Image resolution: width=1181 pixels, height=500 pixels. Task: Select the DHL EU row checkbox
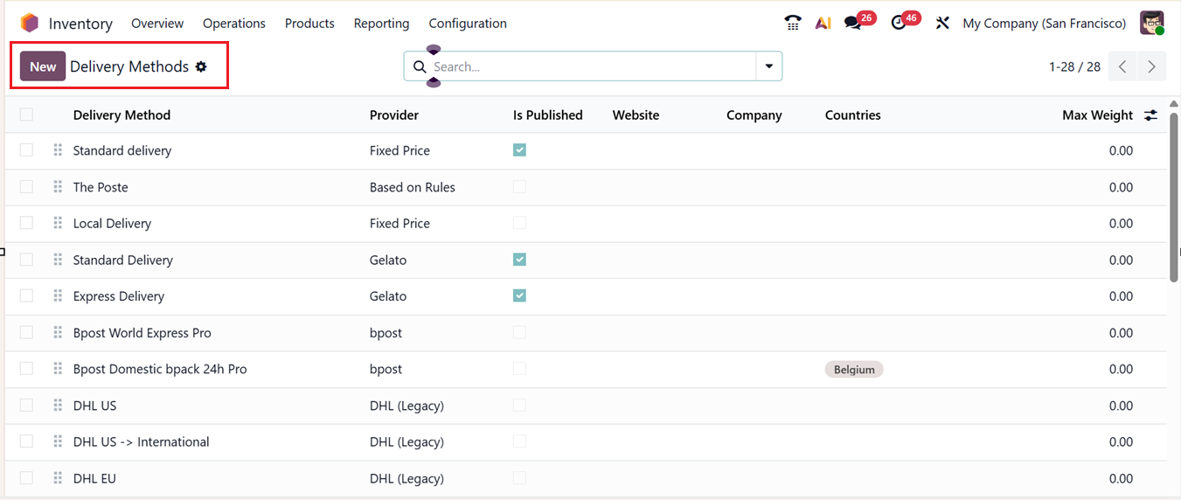tap(26, 478)
